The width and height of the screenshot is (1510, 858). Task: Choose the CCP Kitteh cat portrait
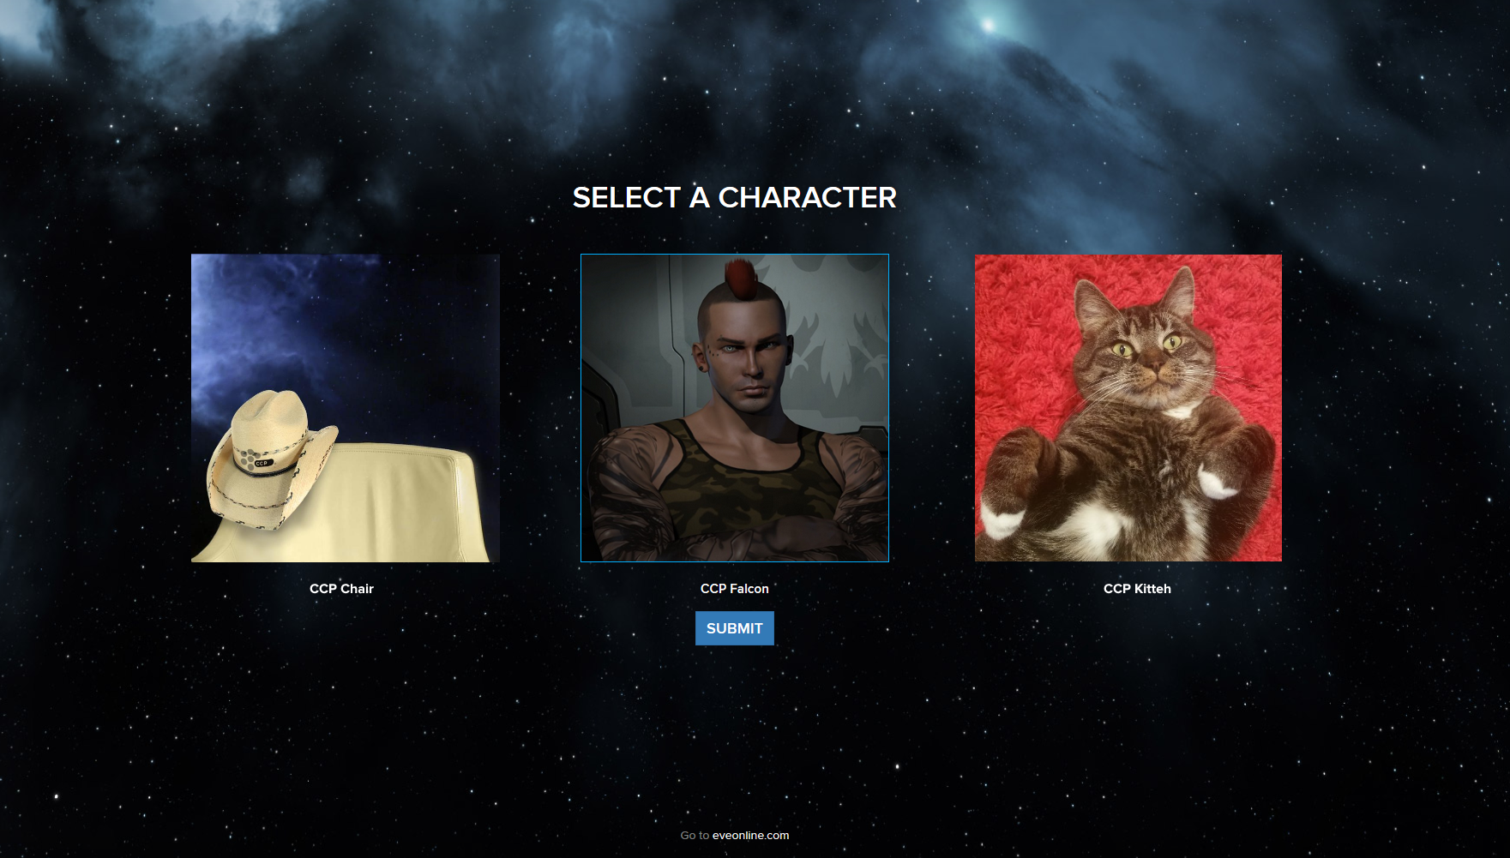tap(1128, 408)
